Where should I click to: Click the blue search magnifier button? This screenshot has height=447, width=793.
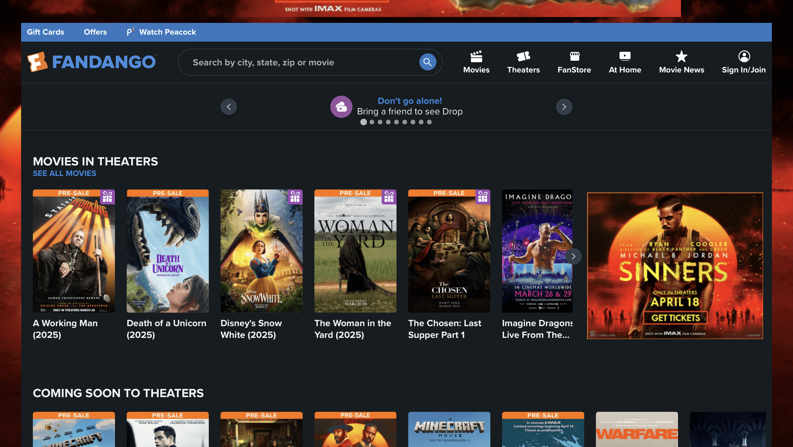pyautogui.click(x=427, y=62)
